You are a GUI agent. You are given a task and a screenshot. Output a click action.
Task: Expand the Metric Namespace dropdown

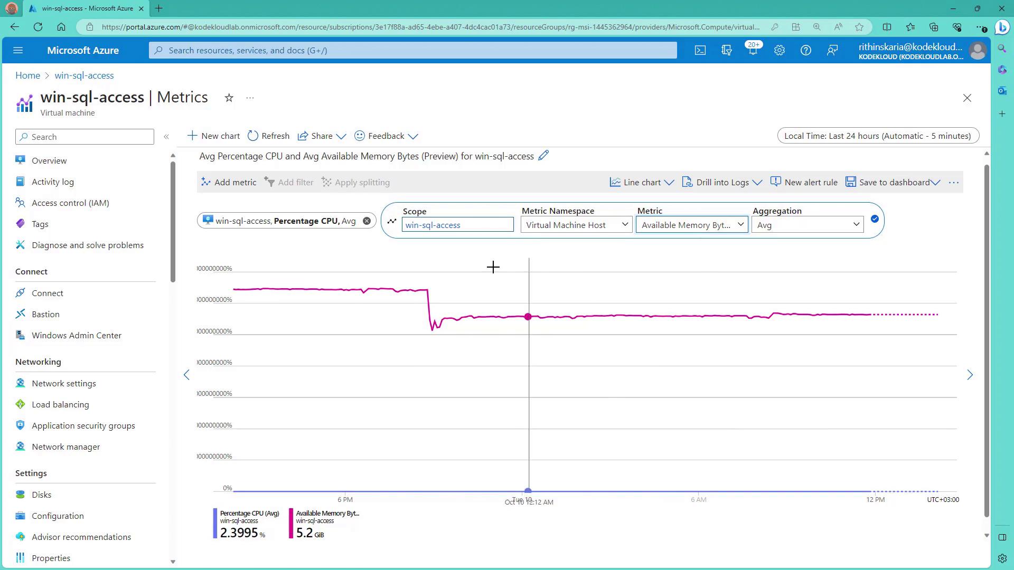point(576,225)
